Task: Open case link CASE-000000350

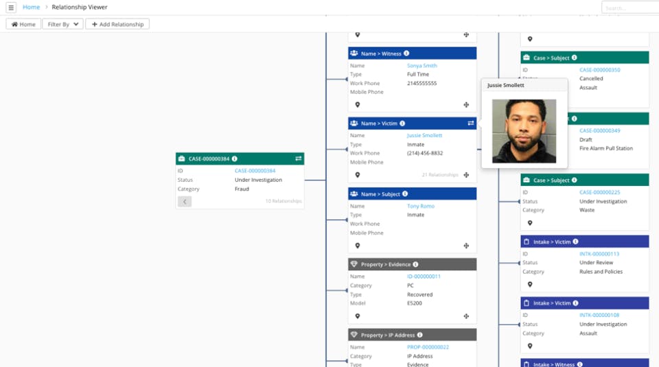Action: point(599,70)
